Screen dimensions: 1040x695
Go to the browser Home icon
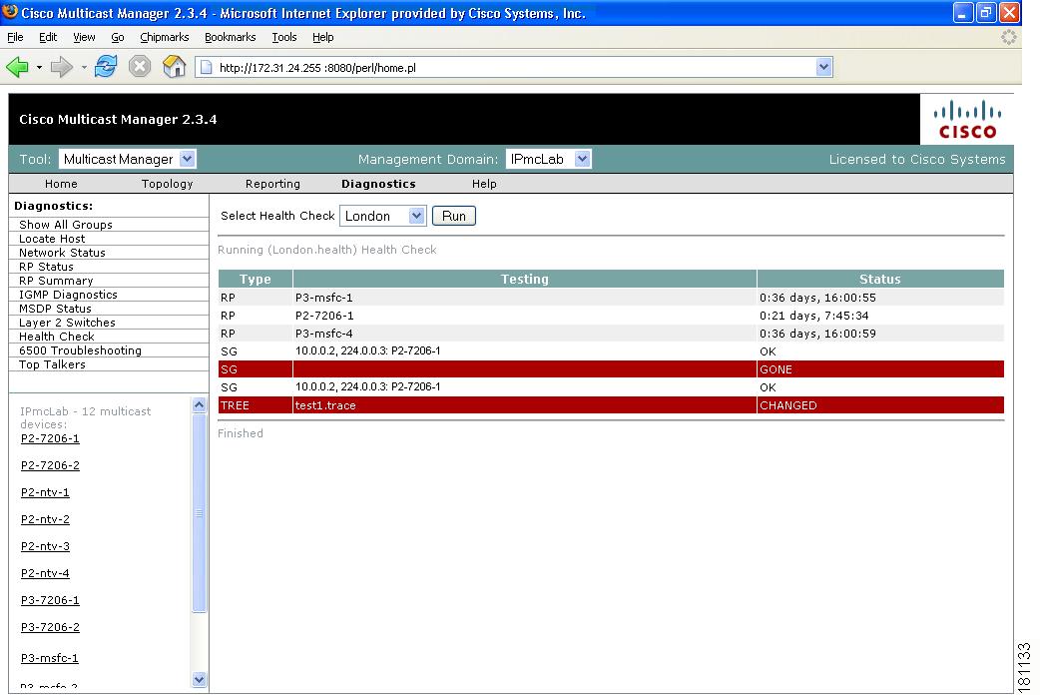pos(174,66)
